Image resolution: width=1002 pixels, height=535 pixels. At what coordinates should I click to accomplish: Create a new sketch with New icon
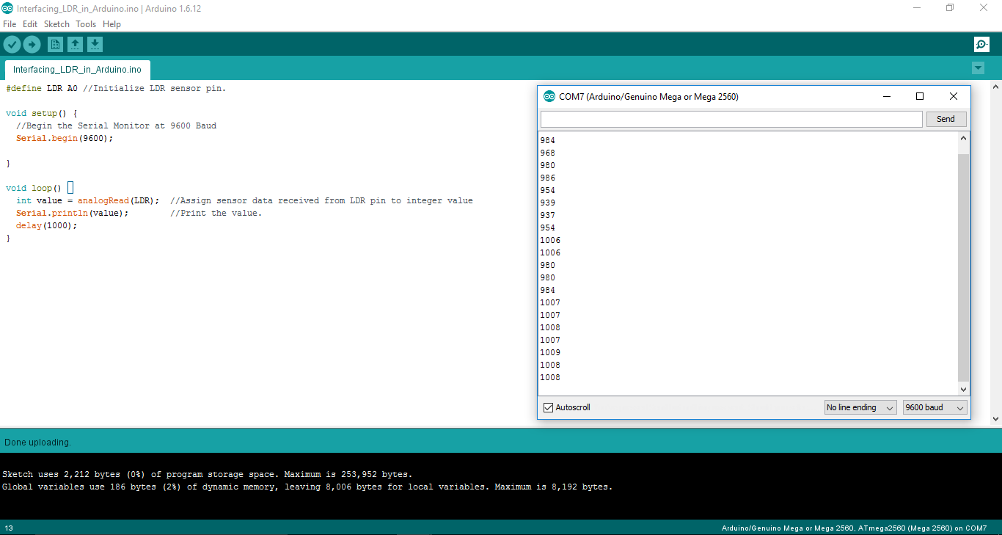55,45
